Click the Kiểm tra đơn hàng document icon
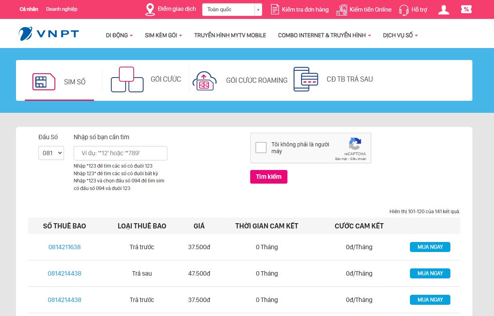Screen dimensions: 494x316 (x=275, y=10)
